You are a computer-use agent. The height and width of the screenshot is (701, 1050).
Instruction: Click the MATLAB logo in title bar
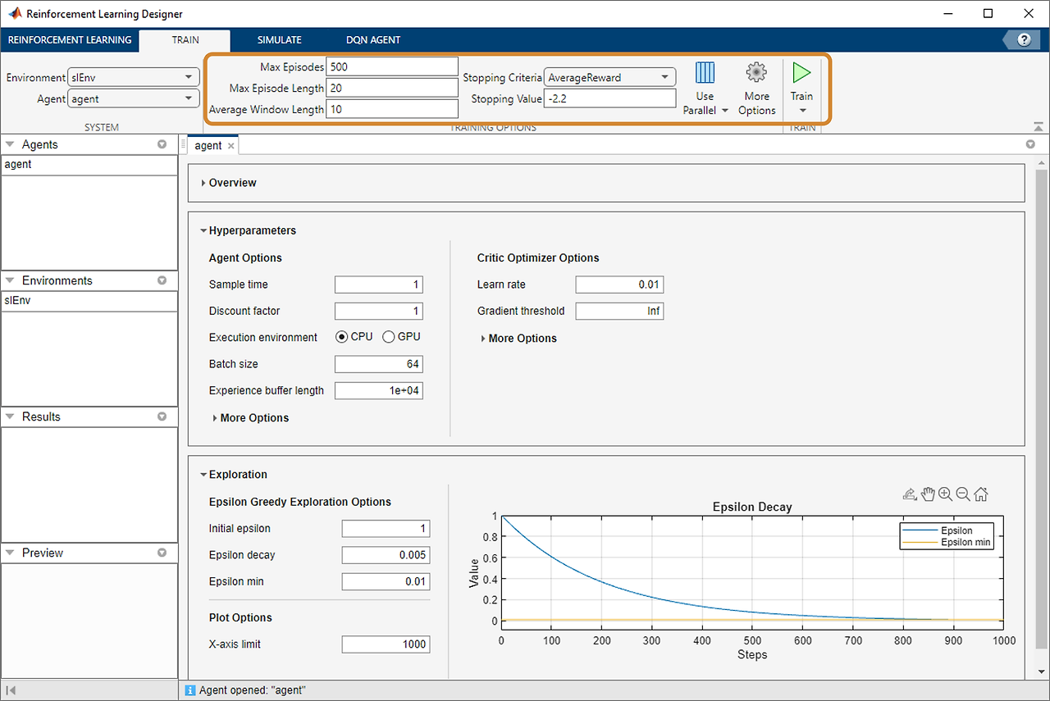[x=14, y=14]
